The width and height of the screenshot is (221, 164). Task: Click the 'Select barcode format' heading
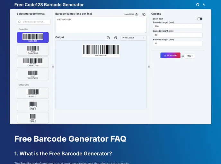(31, 14)
